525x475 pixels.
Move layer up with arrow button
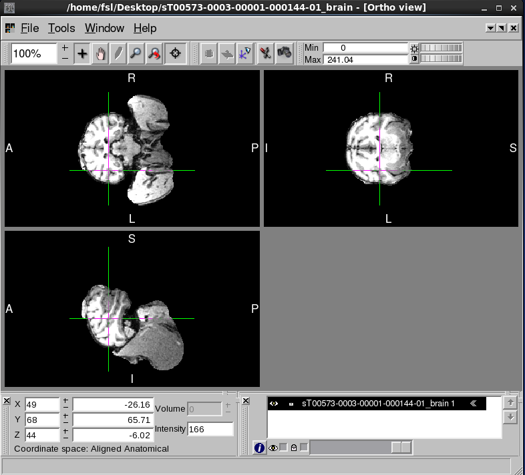(x=510, y=402)
